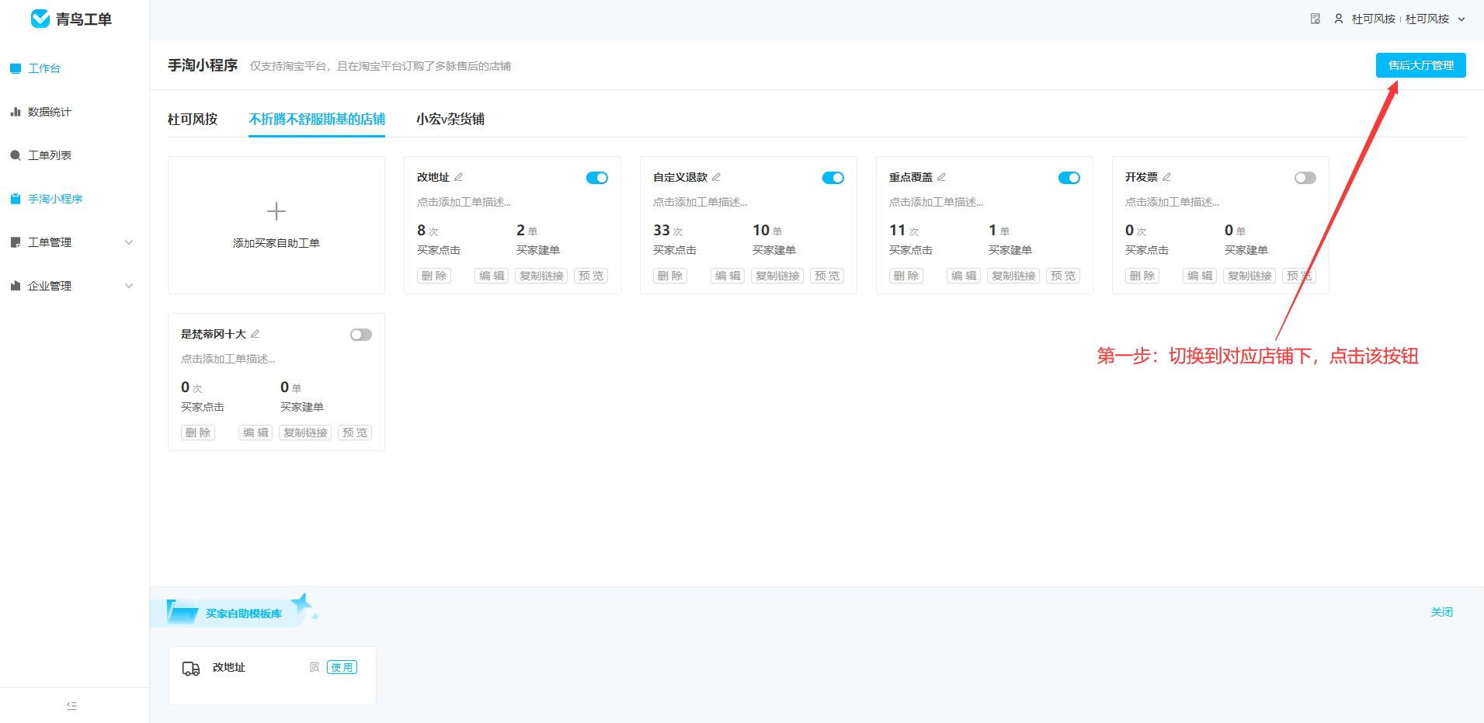Viewport: 1484px width, 723px height.
Task: Click 编辑 on the 开发票 card
Action: tap(1200, 276)
